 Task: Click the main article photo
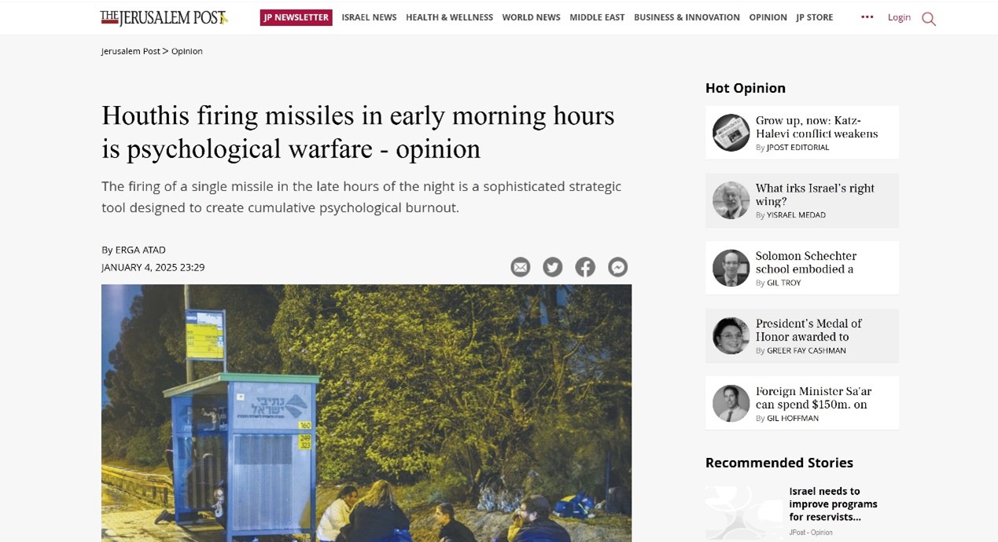366,413
